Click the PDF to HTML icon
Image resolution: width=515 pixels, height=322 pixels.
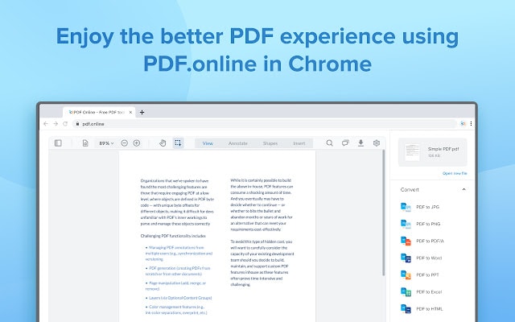[x=406, y=309]
